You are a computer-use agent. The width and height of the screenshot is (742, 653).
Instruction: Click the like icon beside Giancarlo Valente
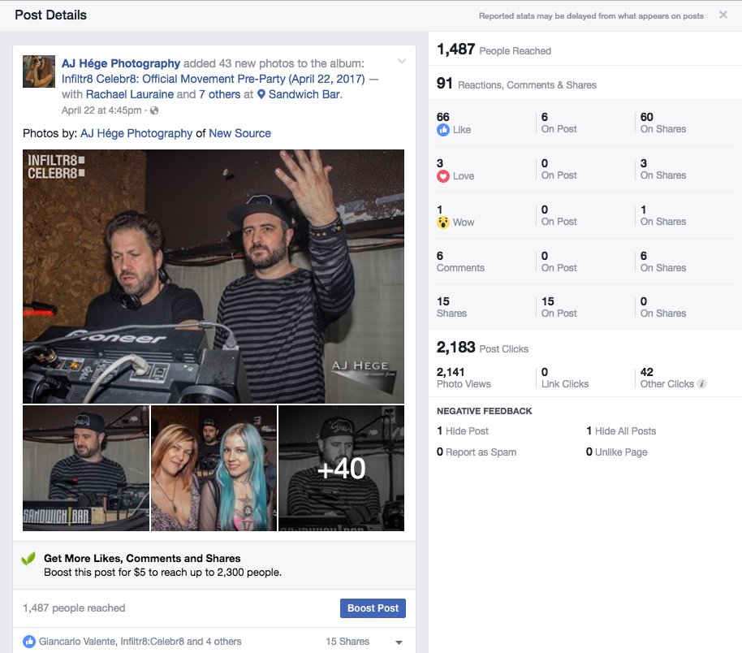point(29,642)
